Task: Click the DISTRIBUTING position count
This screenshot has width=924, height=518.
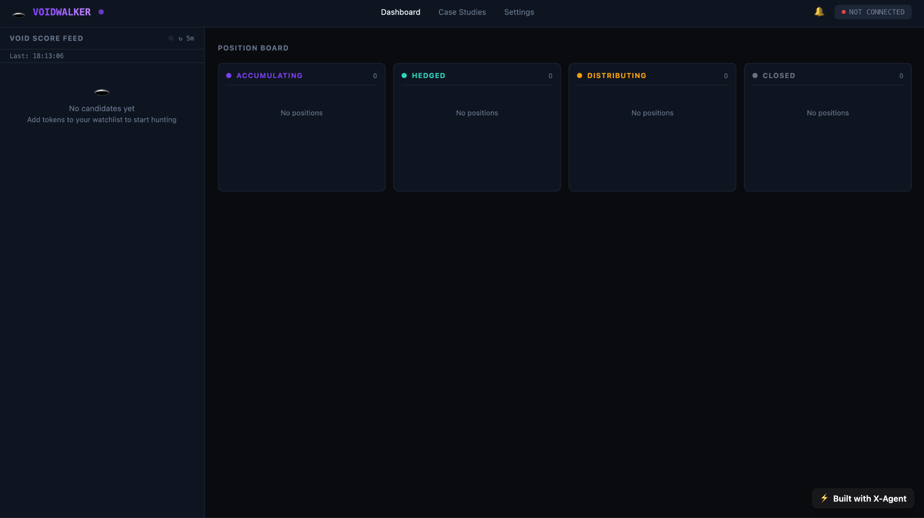Action: click(726, 76)
